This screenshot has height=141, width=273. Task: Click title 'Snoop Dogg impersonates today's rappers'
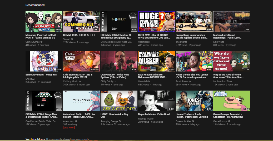click(191, 36)
